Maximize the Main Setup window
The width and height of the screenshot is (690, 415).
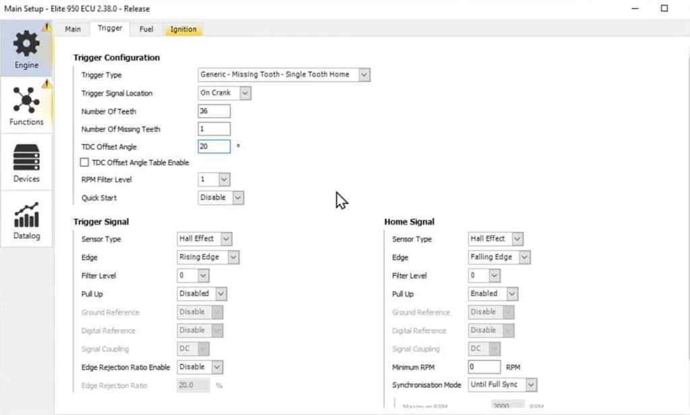tap(664, 8)
